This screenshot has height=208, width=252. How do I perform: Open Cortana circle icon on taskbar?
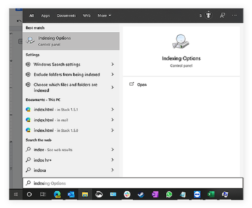pos(29,195)
